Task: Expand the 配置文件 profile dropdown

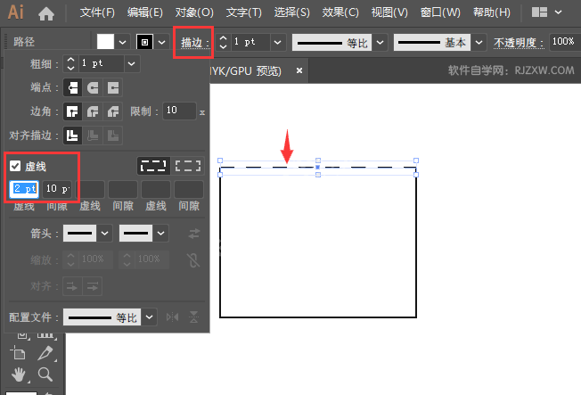Action: click(x=150, y=317)
